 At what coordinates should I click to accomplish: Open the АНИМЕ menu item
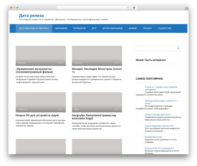(x=133, y=28)
